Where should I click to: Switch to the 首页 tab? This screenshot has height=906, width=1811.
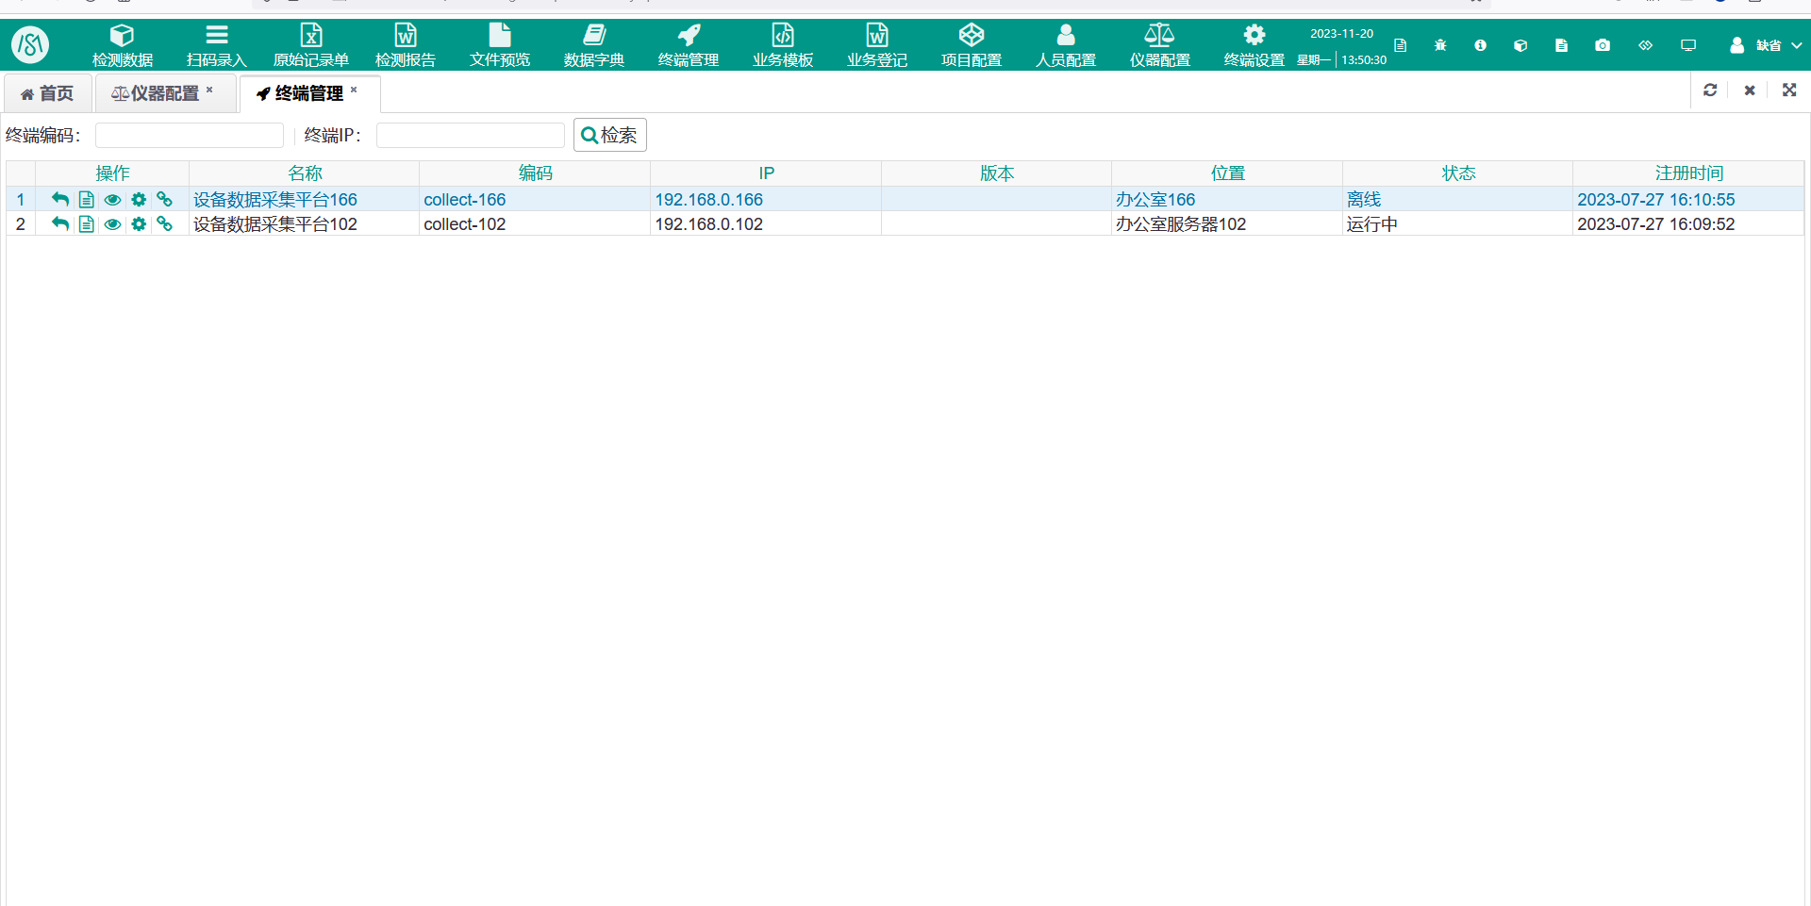(x=47, y=93)
